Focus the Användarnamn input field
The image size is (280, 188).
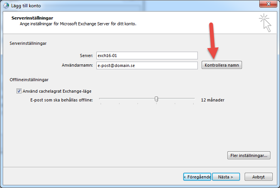(x=147, y=65)
